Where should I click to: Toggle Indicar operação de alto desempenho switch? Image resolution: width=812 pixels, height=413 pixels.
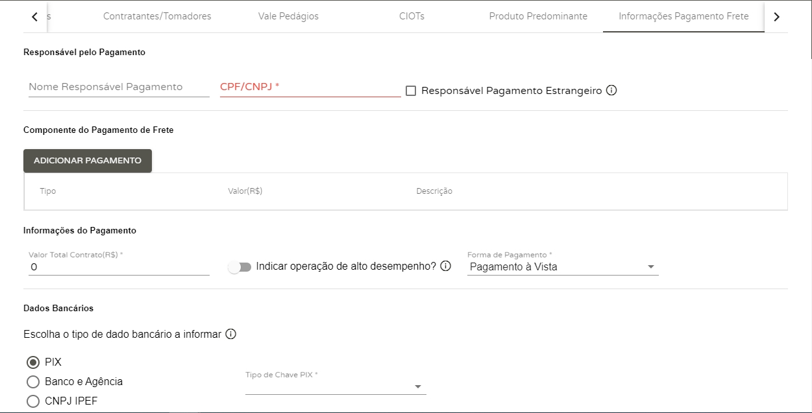point(240,267)
